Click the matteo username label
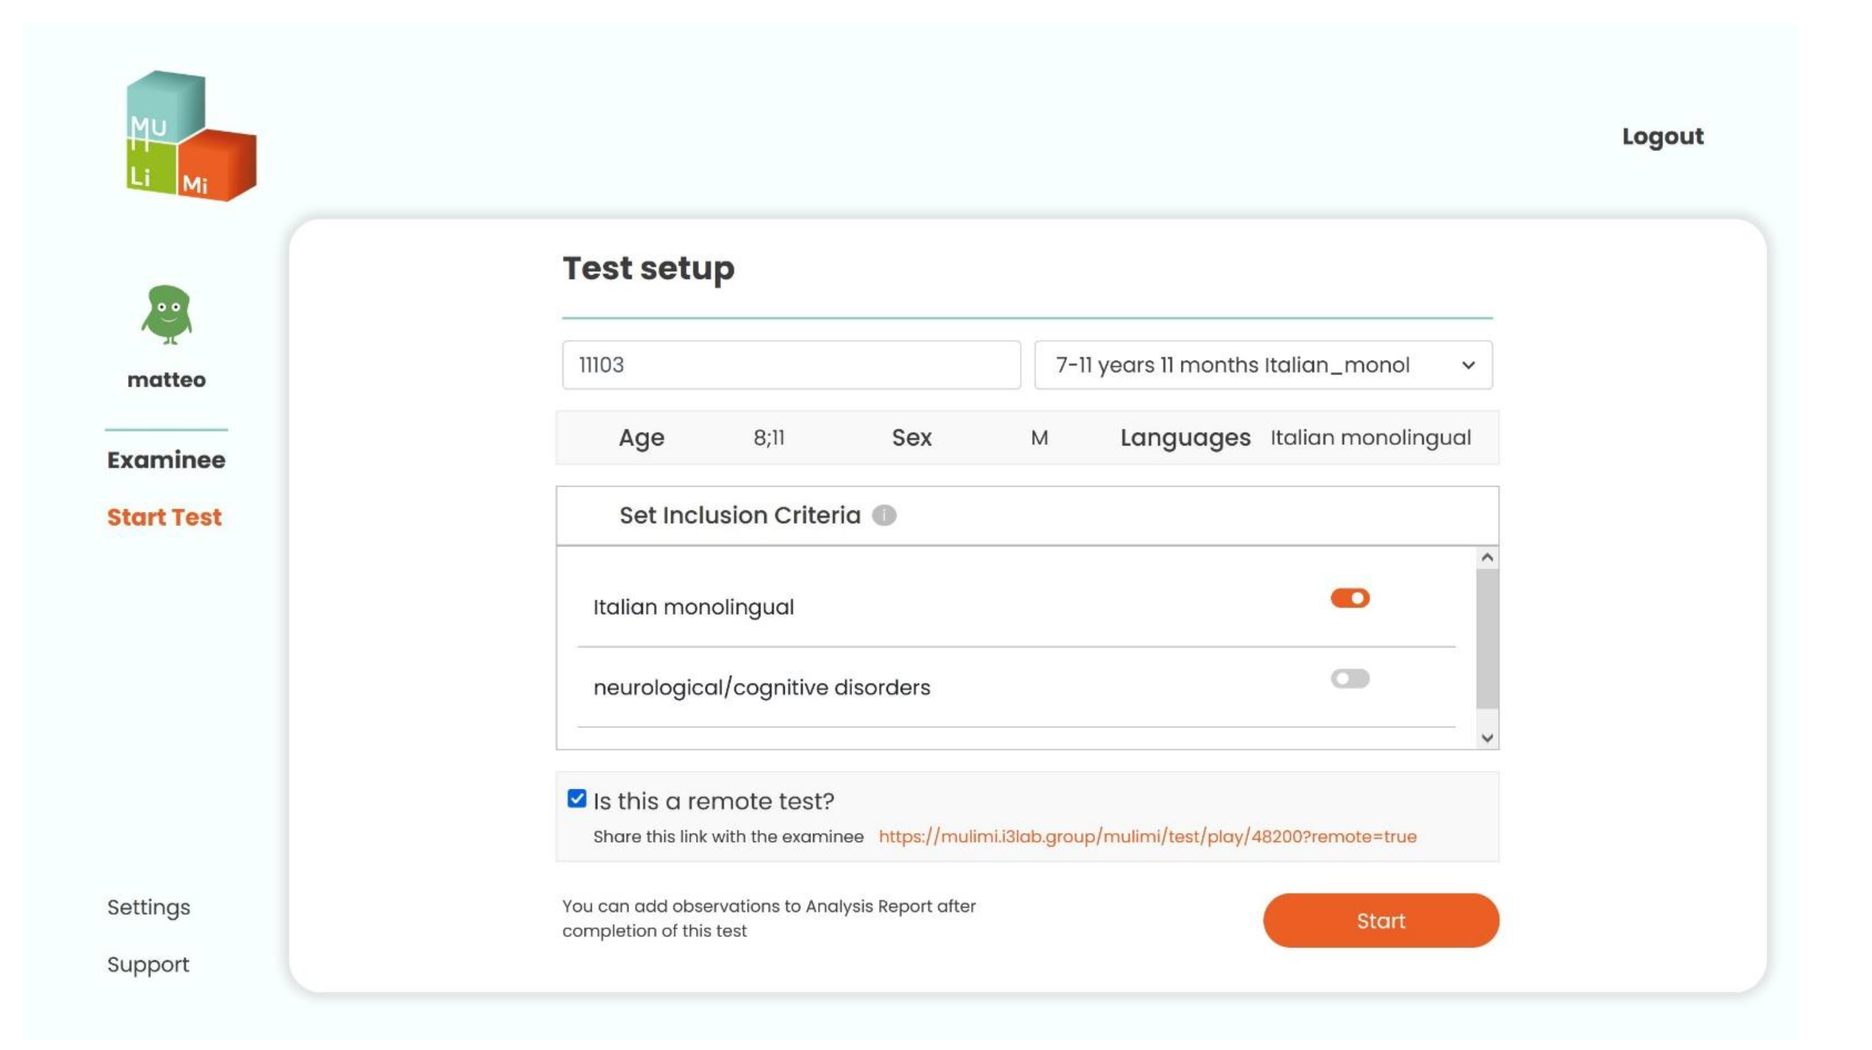 click(167, 379)
